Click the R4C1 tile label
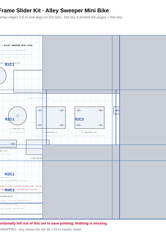 pyautogui.click(x=10, y=190)
